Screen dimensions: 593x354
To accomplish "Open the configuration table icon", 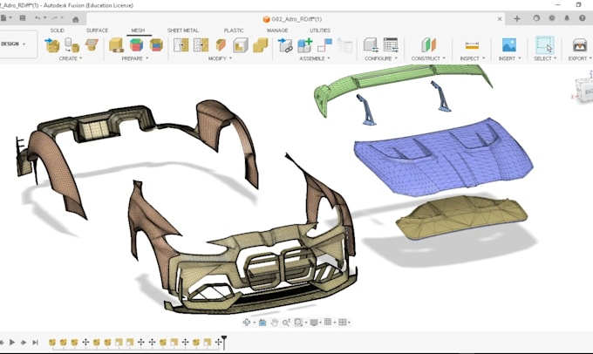I will [391, 44].
